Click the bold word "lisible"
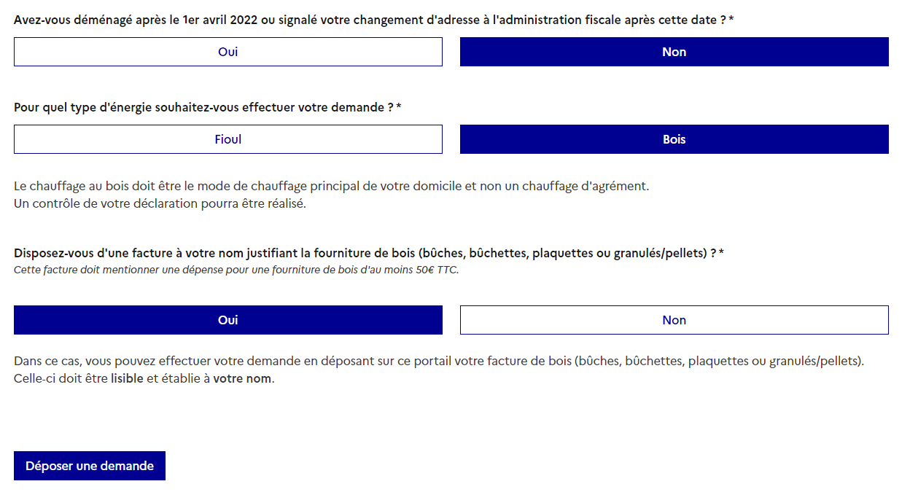The image size is (910, 492). pos(127,378)
